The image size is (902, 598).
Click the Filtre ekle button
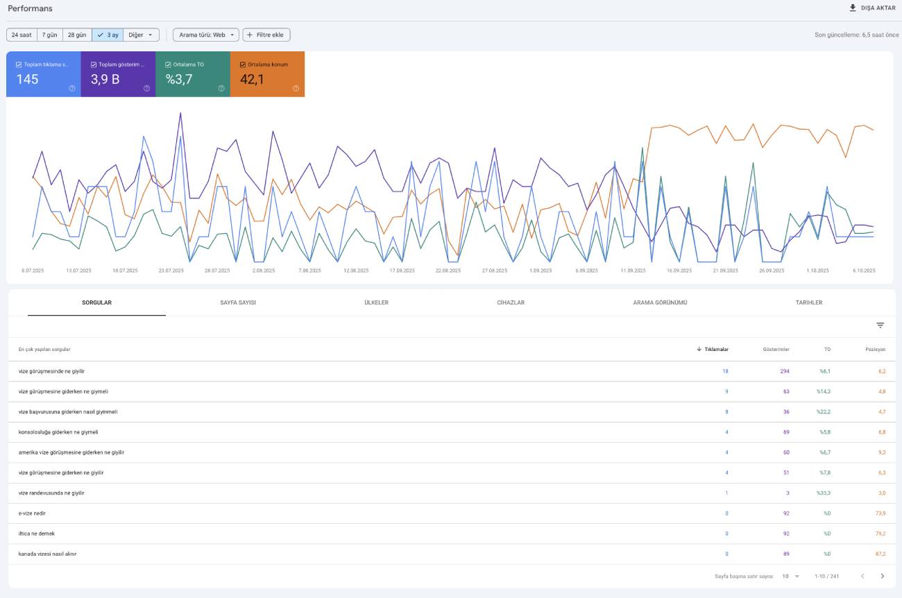tap(266, 35)
